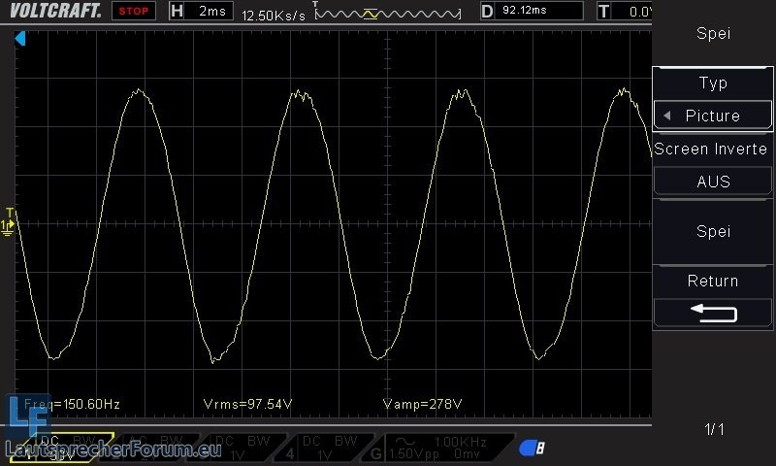Viewport: 776px width, 466px height.
Task: Open the delay D 92.12ms field
Action: [x=532, y=12]
